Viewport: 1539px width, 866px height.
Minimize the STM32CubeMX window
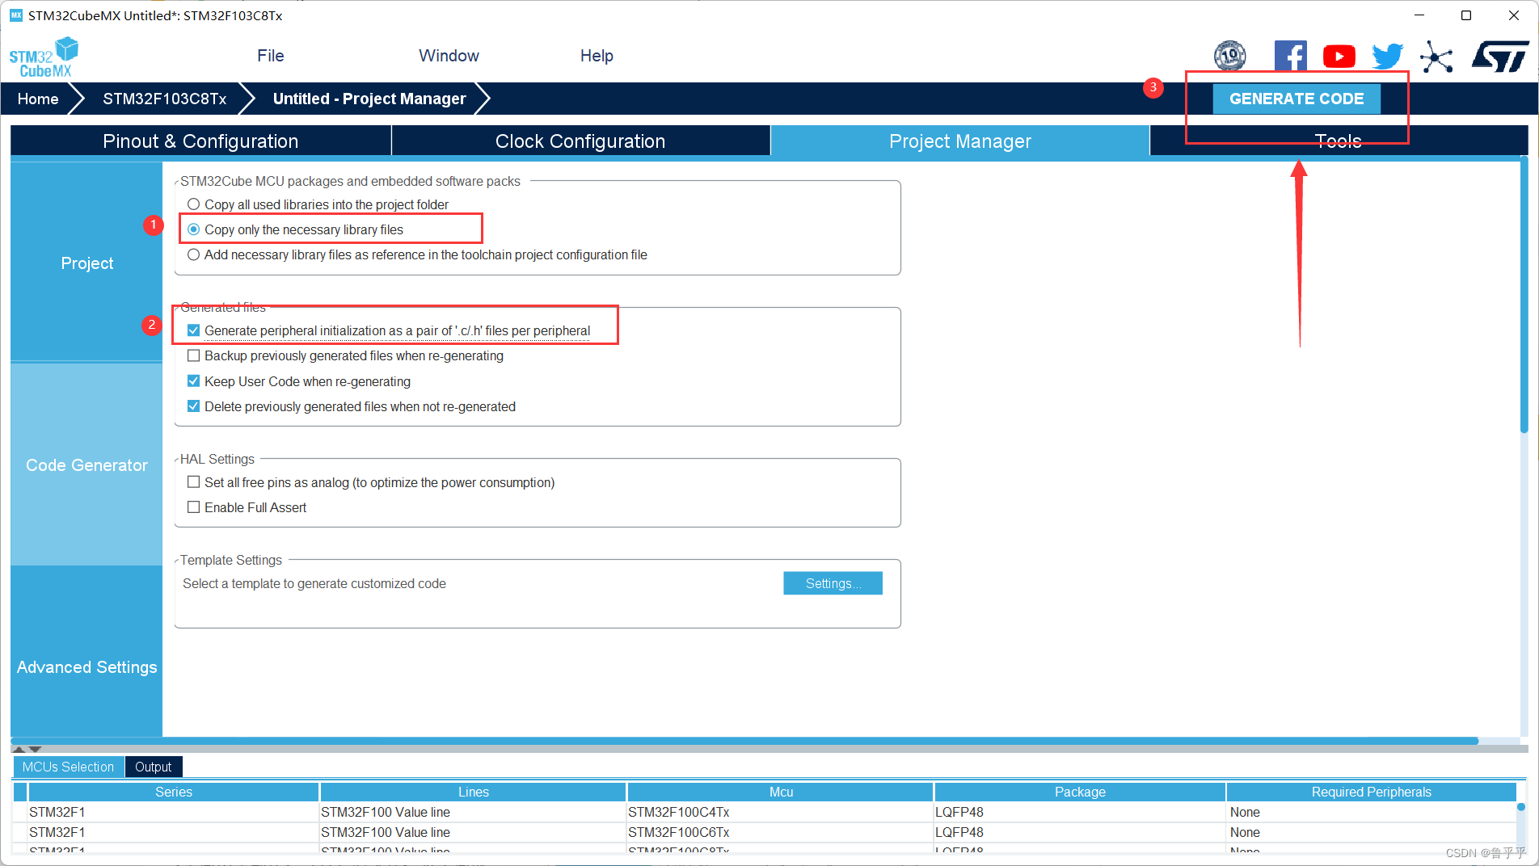pos(1419,15)
